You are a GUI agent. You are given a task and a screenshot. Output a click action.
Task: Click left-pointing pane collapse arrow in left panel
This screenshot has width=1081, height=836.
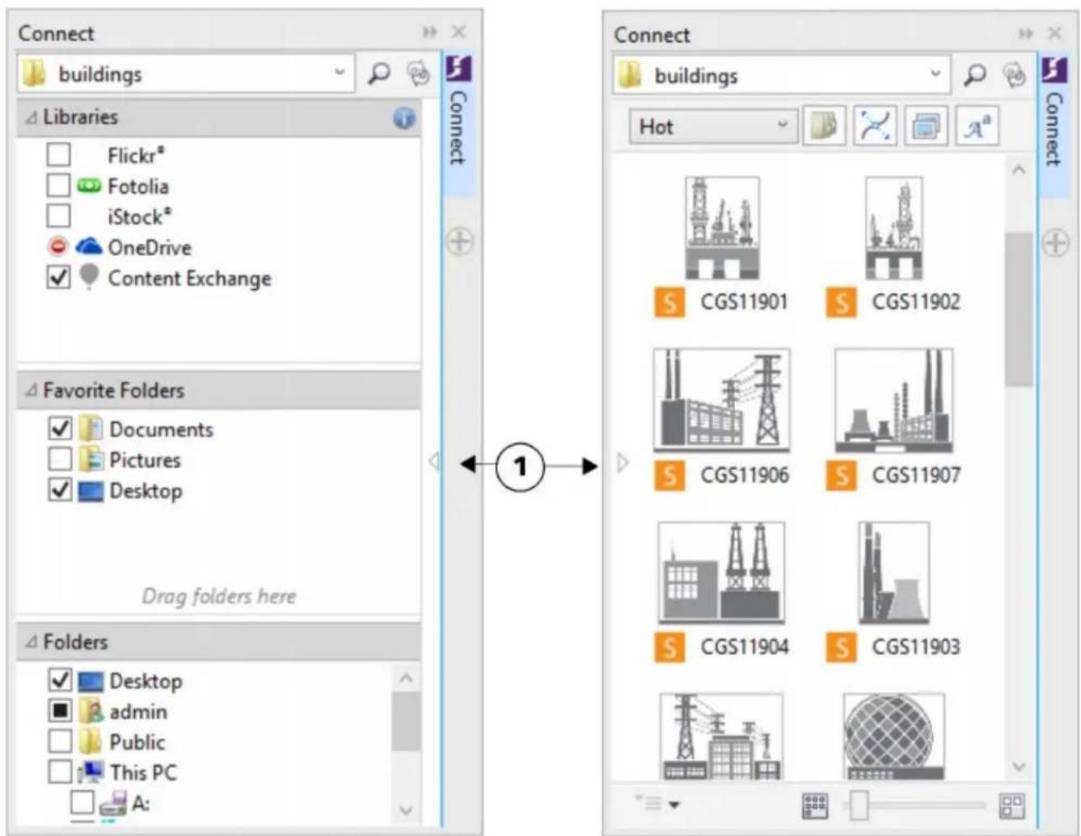pyautogui.click(x=433, y=461)
